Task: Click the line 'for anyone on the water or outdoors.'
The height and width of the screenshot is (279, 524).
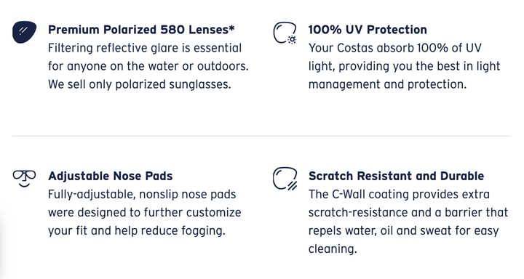Action: coord(148,66)
